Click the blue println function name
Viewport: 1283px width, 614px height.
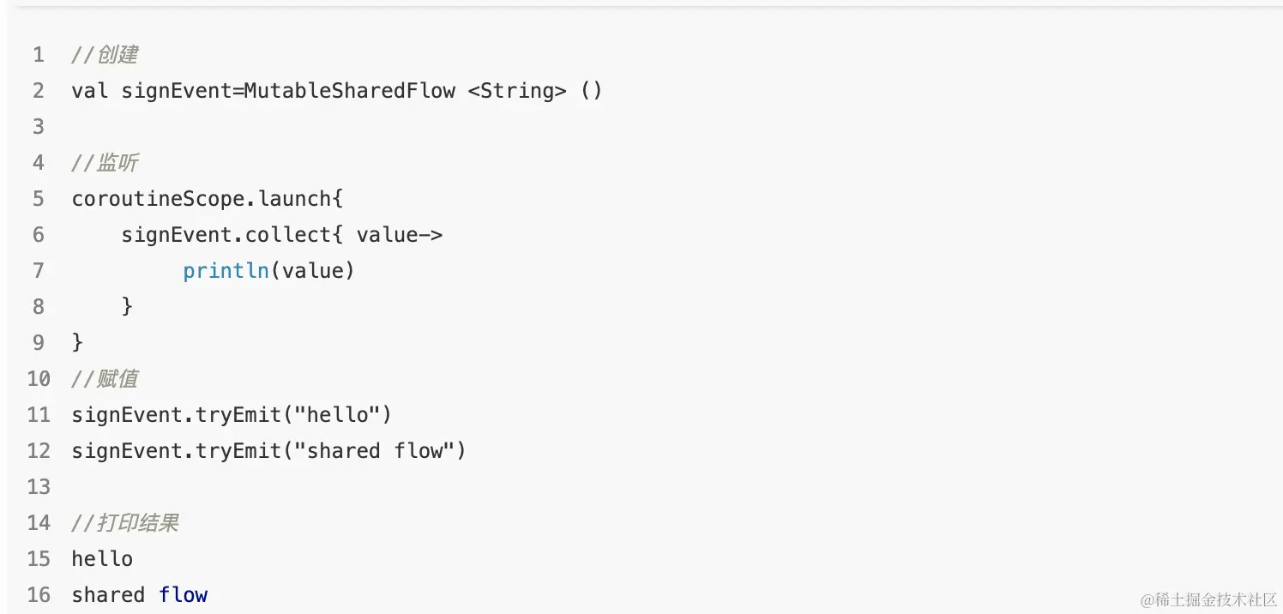point(226,271)
